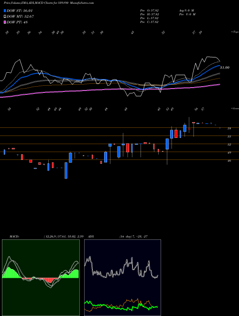Click the ADX values '(14 day) 7, +28, -27'
The width and height of the screenshot is (239, 316).
click(133, 237)
